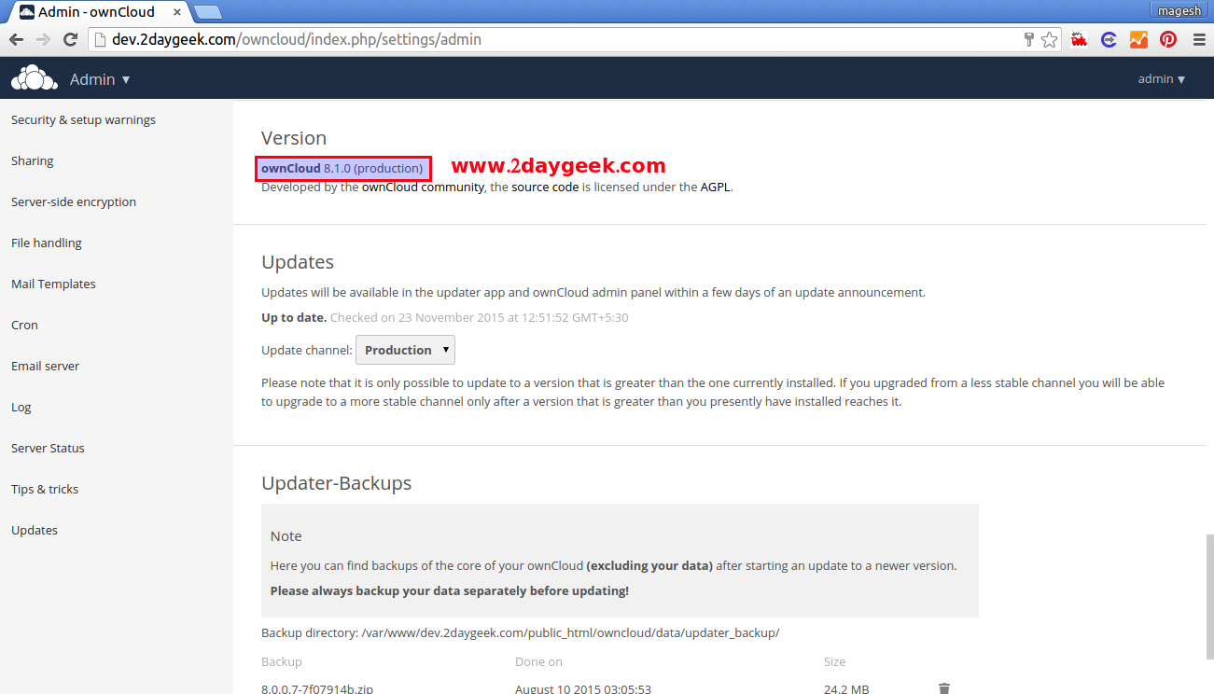Expand the Admin navigation dropdown
Viewport: 1214px width, 694px height.
pyautogui.click(x=100, y=79)
